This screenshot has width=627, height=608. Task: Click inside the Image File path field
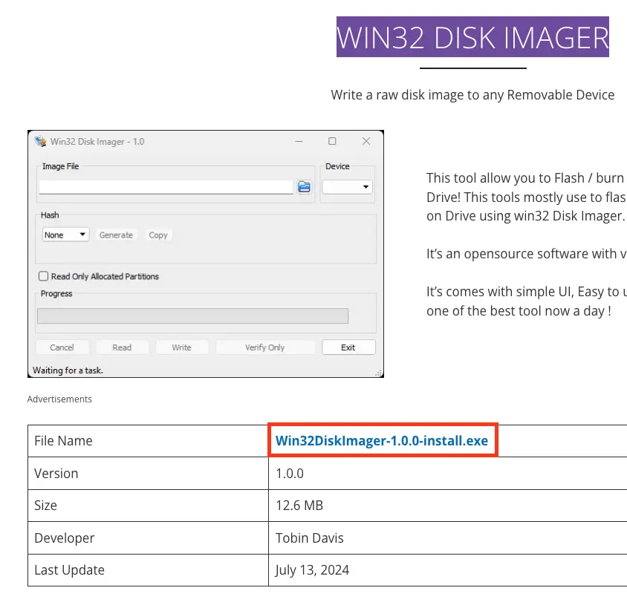(166, 187)
